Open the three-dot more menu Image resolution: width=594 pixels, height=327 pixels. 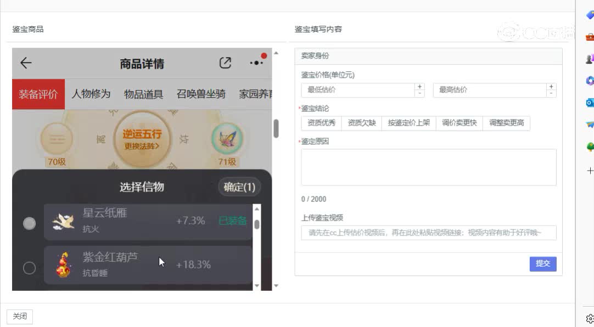(x=256, y=63)
